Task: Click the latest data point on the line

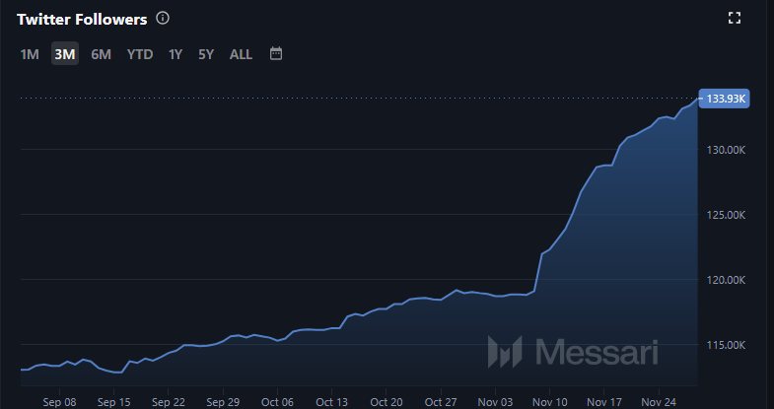Action: tap(697, 100)
